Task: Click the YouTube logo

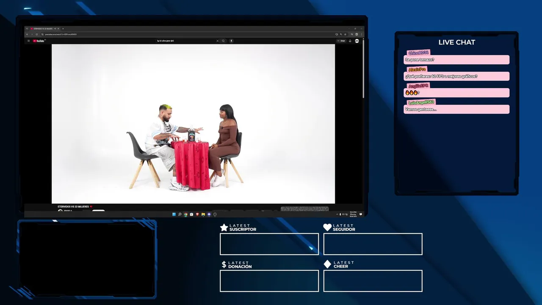Action: coord(39,41)
